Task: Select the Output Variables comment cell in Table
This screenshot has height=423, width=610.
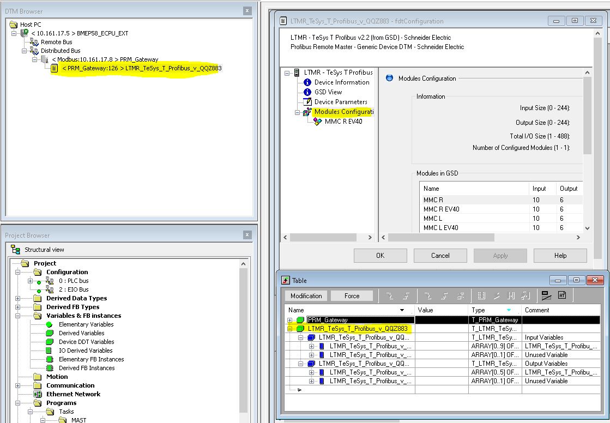Action: 562,364
